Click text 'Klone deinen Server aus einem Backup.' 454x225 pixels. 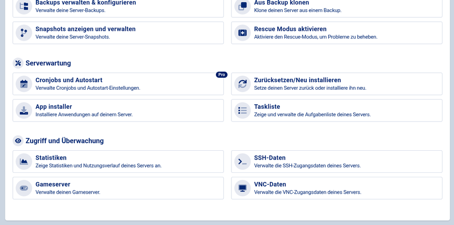click(297, 11)
